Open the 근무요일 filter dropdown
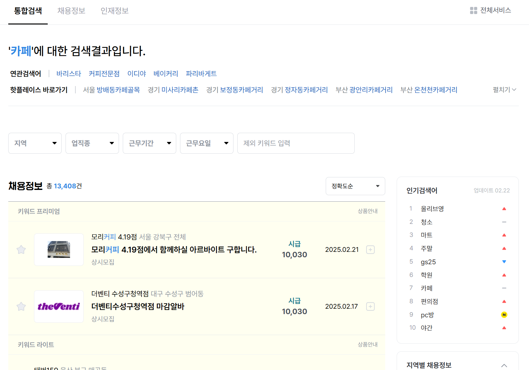Viewport: 529px width, 370px height. coord(207,143)
